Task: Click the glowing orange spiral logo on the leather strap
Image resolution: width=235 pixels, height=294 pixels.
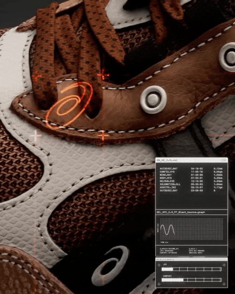Action: point(69,105)
